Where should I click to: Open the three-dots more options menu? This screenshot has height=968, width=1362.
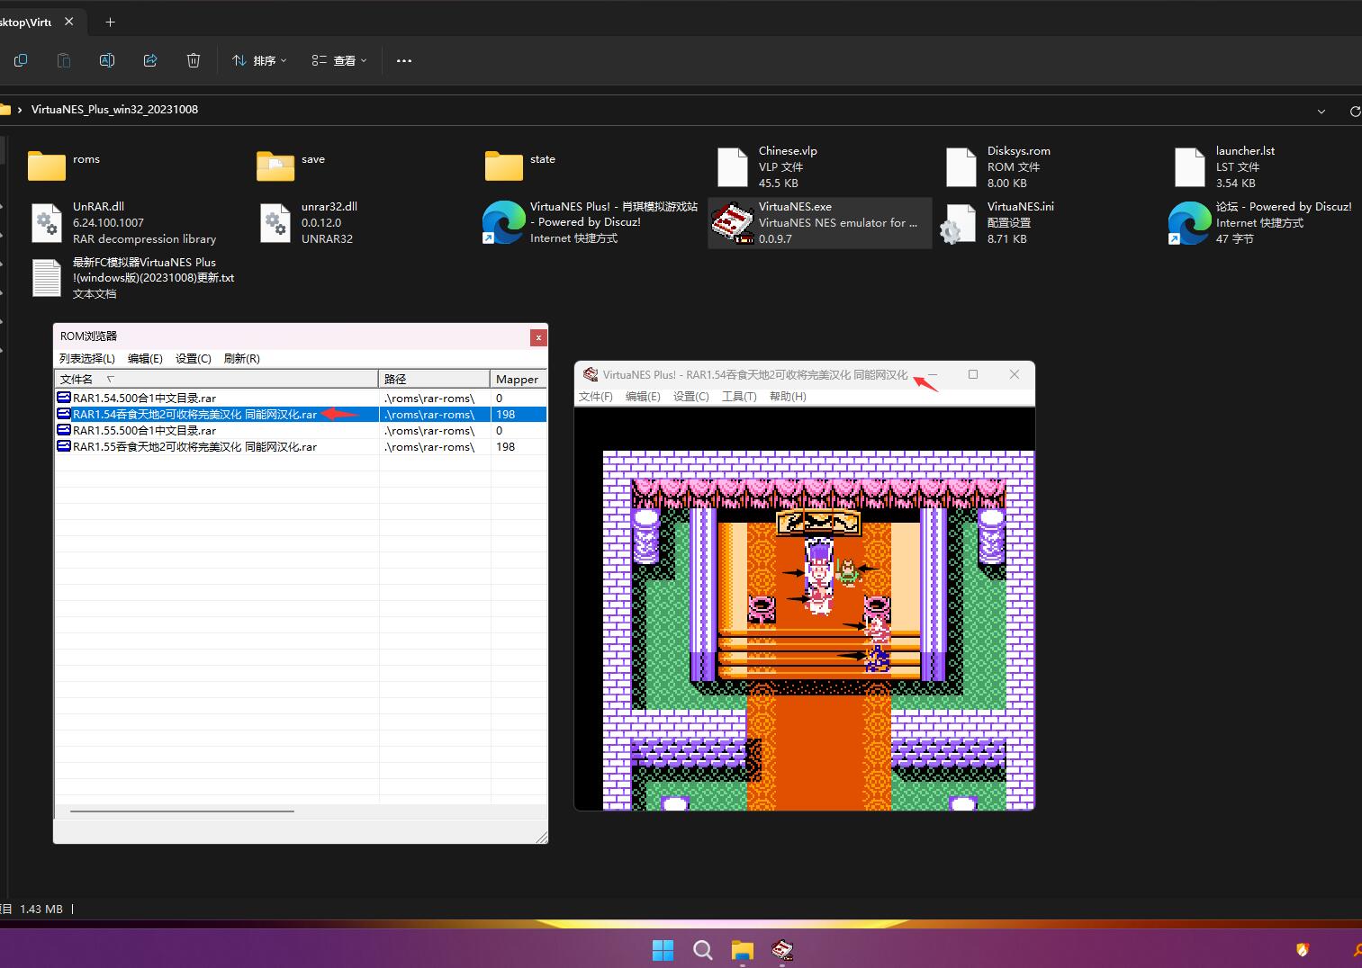point(404,60)
